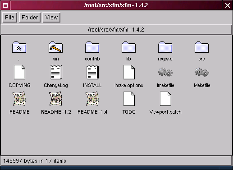Click the 'src' folder name label
Image resolution: width=233 pixels, height=170 pixels.
coord(201,59)
